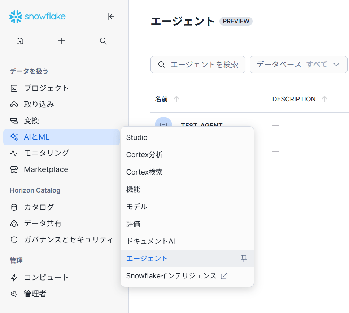Click the Snowflake logo

[38, 17]
